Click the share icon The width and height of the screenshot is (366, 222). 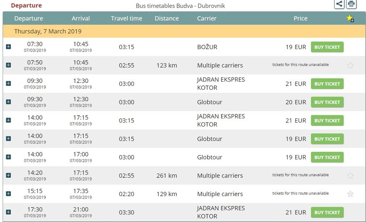click(339, 4)
